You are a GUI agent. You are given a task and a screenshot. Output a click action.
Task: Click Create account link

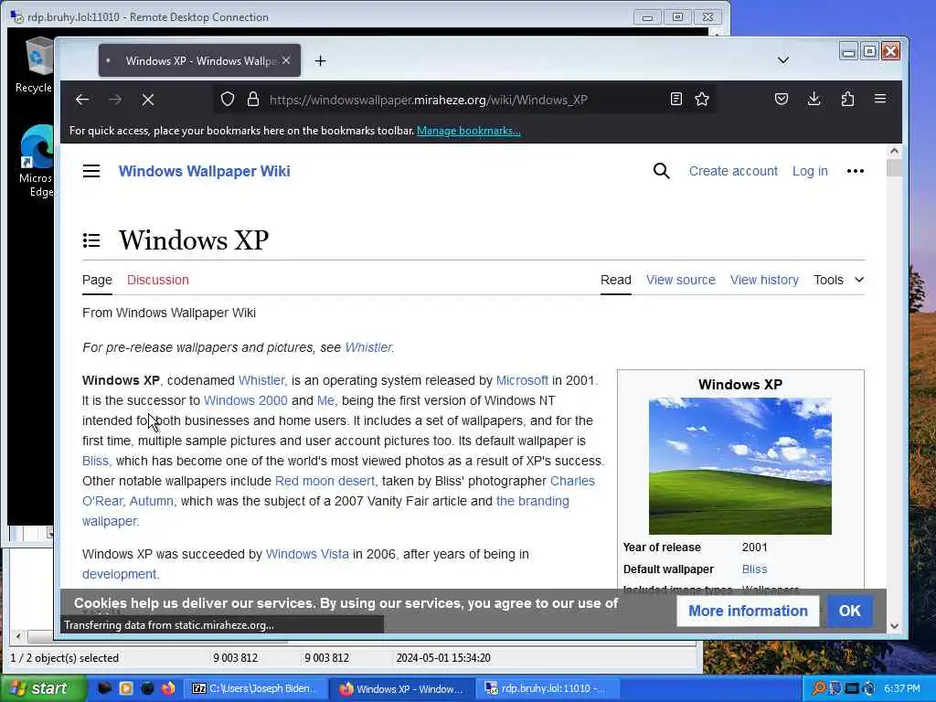pyautogui.click(x=733, y=171)
